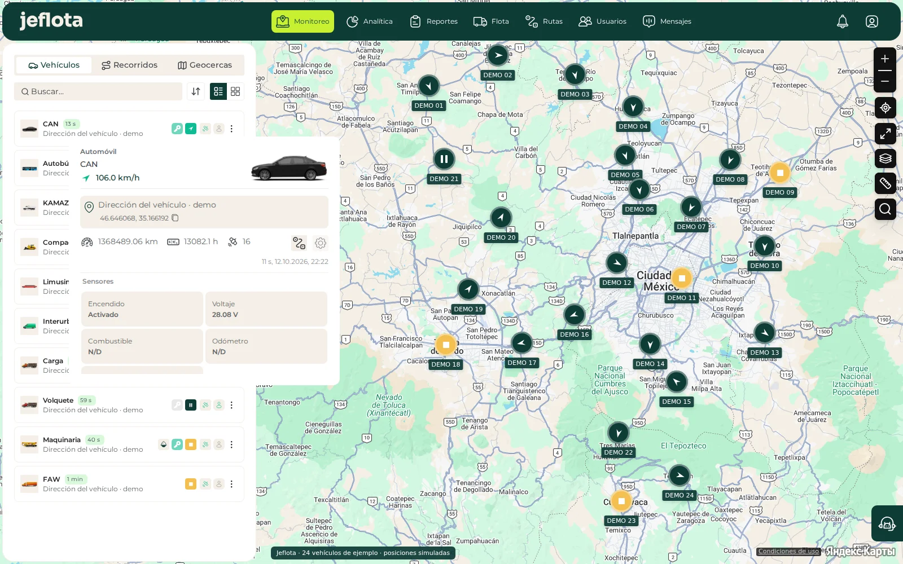903x564 pixels.
Task: Select the DEMO 11 stopped vehicle marker
Action: [682, 278]
